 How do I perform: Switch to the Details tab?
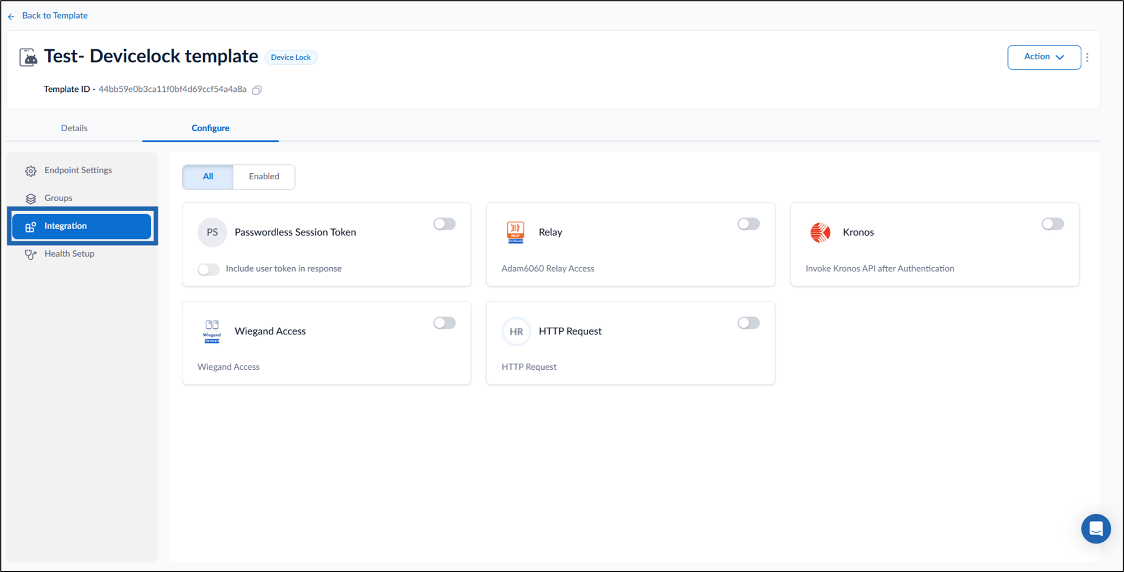(x=74, y=128)
